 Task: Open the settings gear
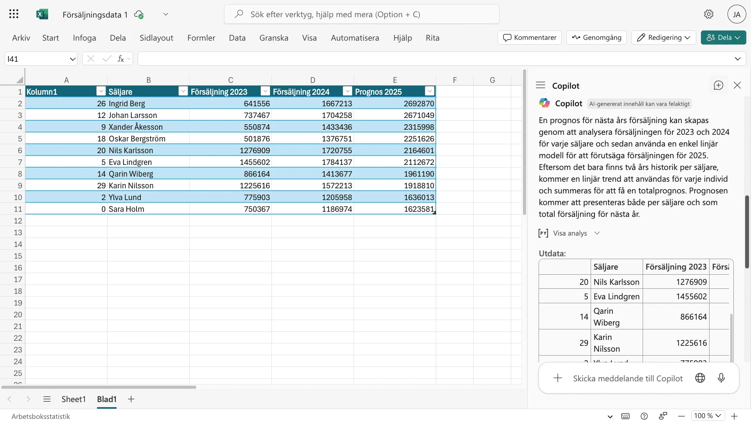point(709,14)
